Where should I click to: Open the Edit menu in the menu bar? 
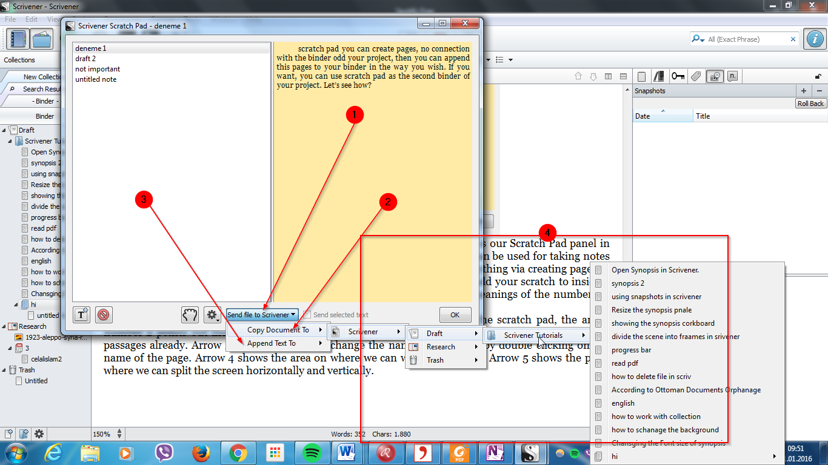point(32,19)
